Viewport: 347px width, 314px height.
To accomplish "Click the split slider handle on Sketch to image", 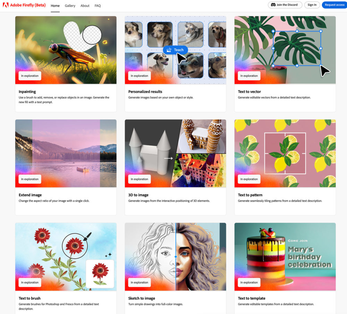I will pos(176,257).
